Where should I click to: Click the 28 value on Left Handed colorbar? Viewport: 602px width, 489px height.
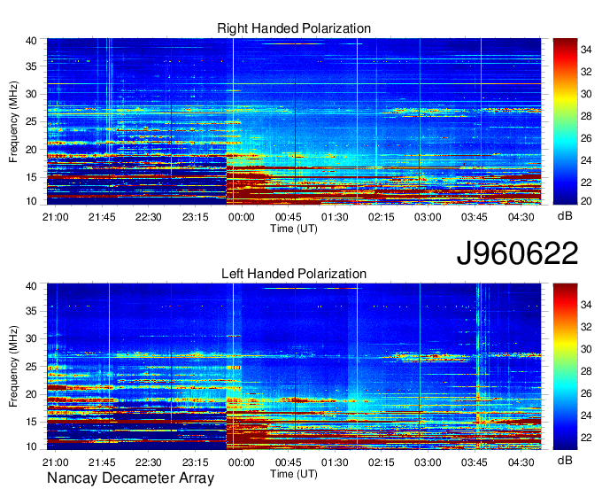[586, 371]
